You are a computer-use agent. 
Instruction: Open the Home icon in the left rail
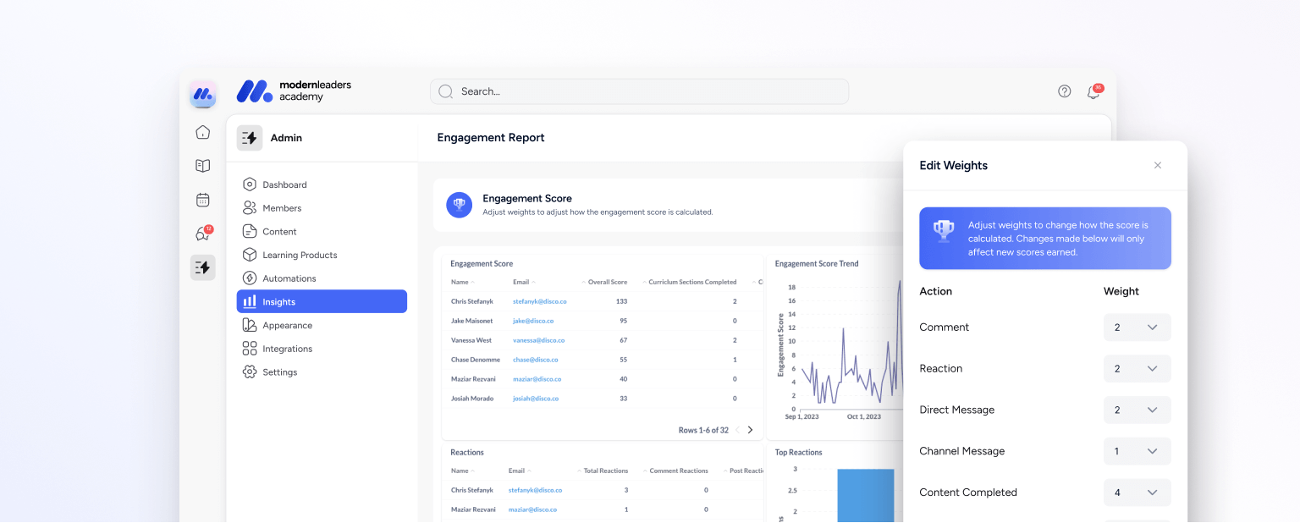[202, 132]
